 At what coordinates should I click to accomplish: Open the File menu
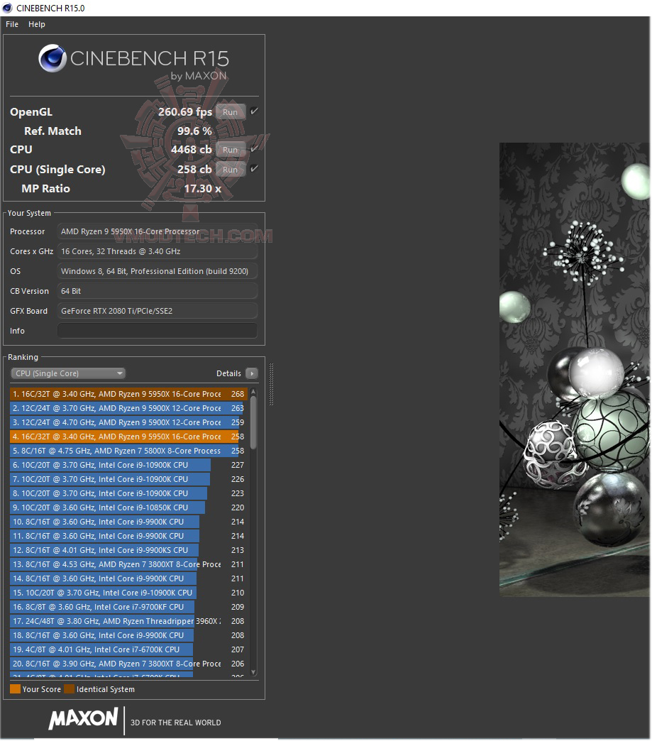12,24
